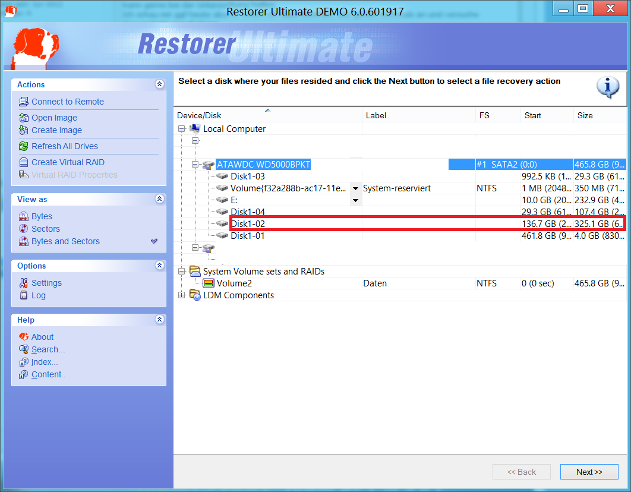631x492 pixels.
Task: Click the Bytes and Sectors icon
Action: coord(24,241)
